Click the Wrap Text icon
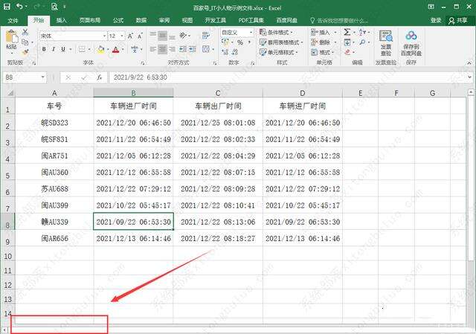The height and width of the screenshot is (334, 476). (x=206, y=36)
